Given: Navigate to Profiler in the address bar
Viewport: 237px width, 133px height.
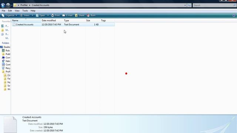Looking at the screenshot, I should 24,5.
